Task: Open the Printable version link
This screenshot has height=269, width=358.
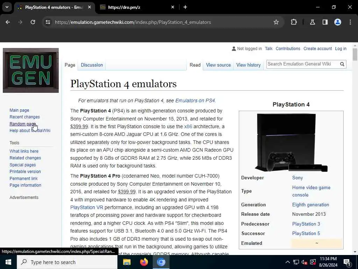Action: 25,172
